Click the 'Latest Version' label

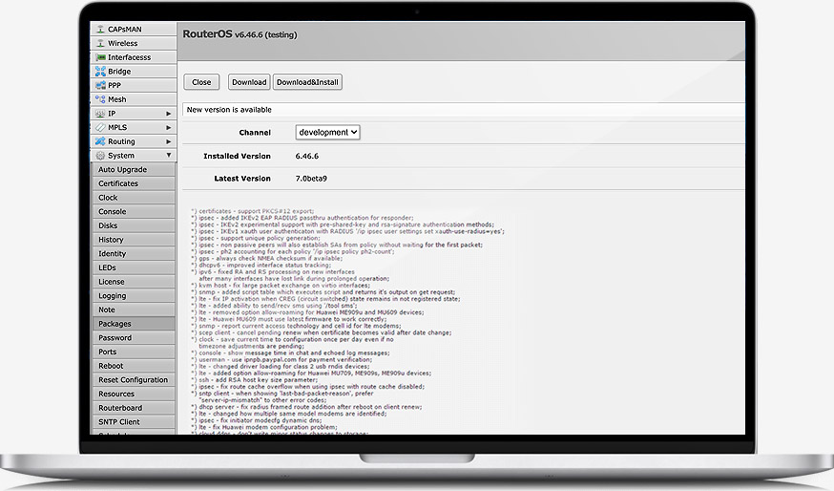click(x=242, y=179)
